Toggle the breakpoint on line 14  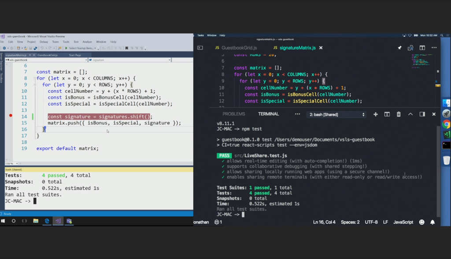(x=11, y=115)
